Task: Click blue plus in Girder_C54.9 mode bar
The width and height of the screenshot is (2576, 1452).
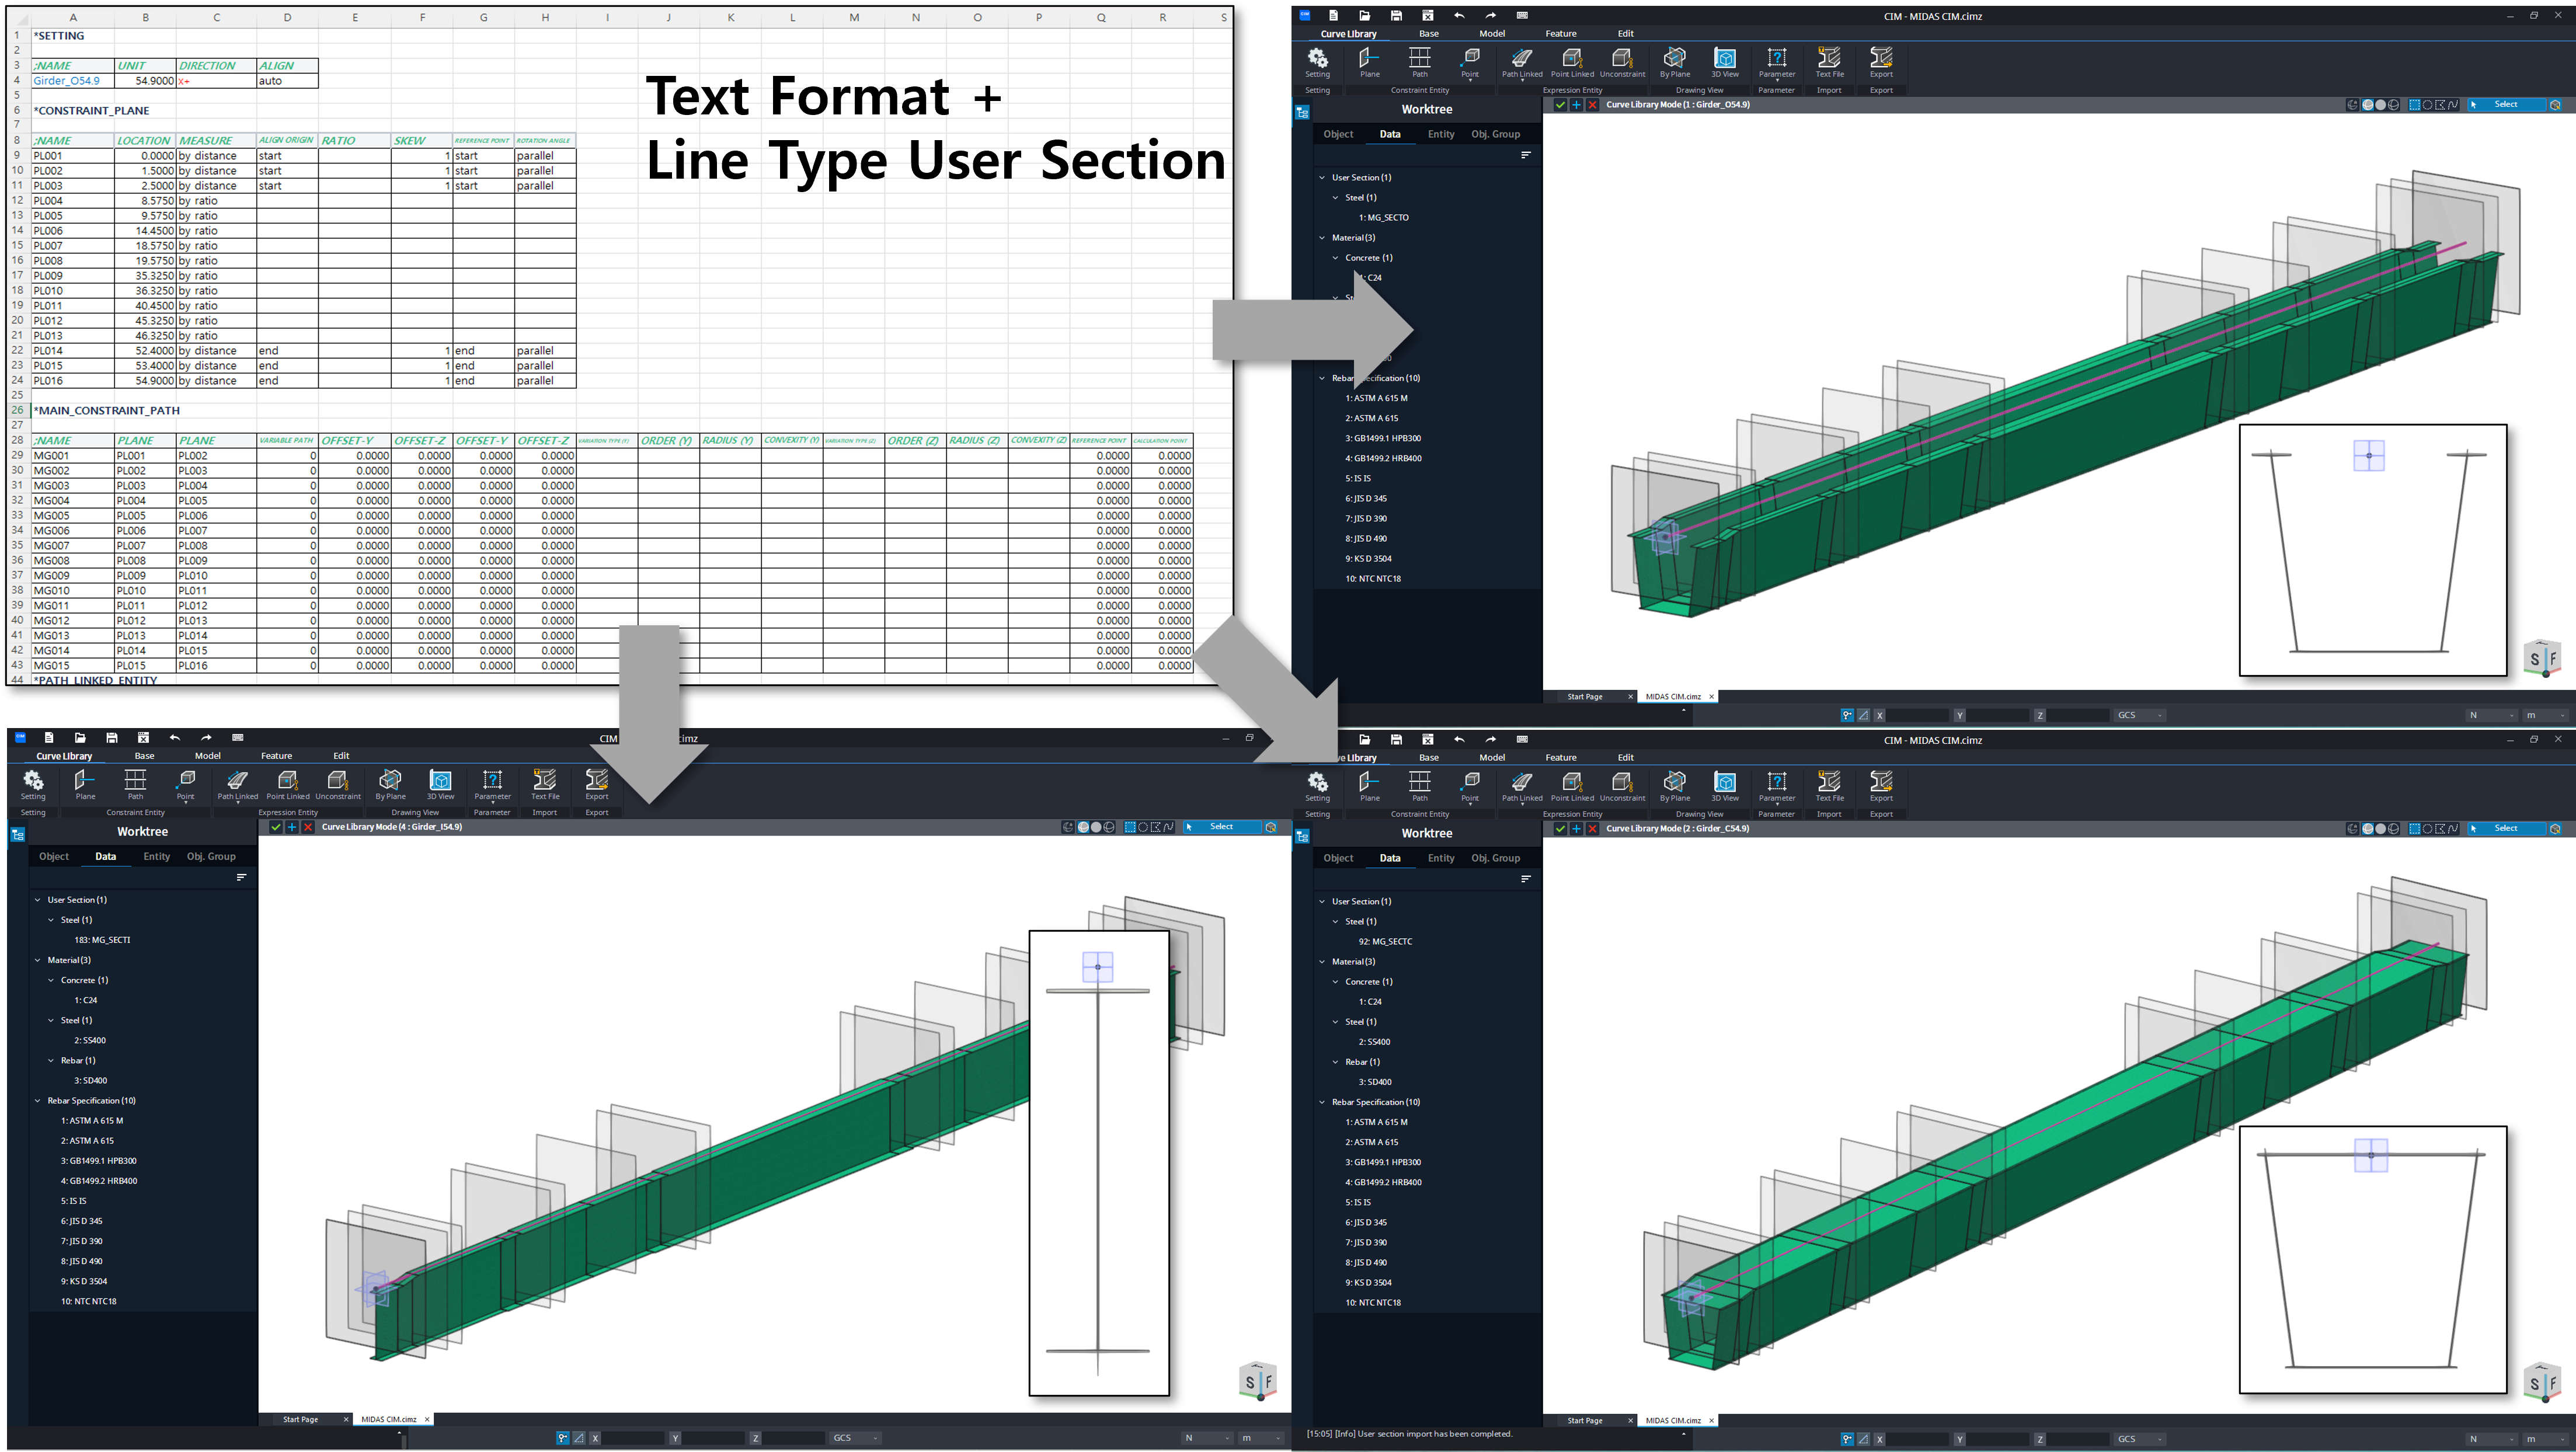Action: [x=1576, y=828]
